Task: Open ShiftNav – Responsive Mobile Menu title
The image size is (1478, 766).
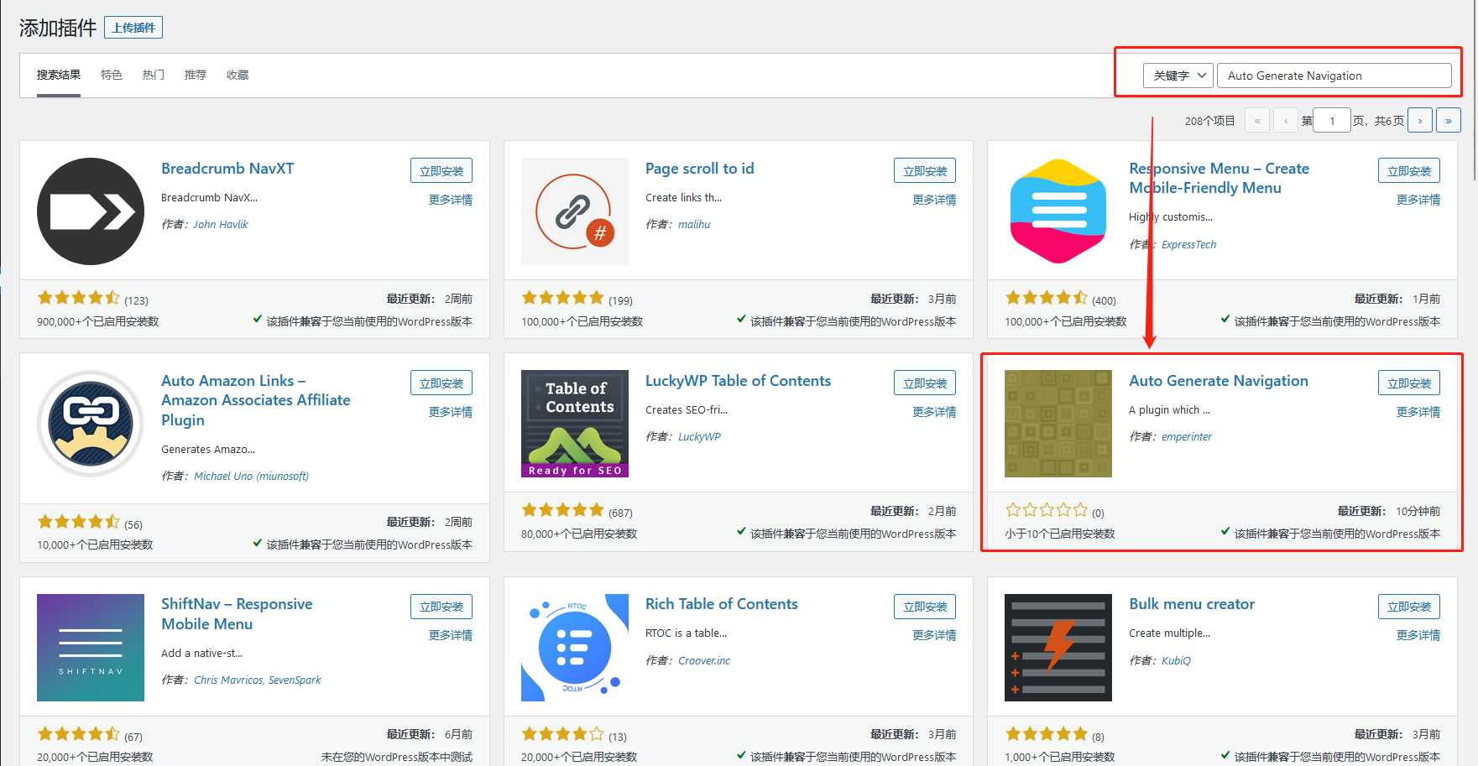Action: click(x=237, y=614)
